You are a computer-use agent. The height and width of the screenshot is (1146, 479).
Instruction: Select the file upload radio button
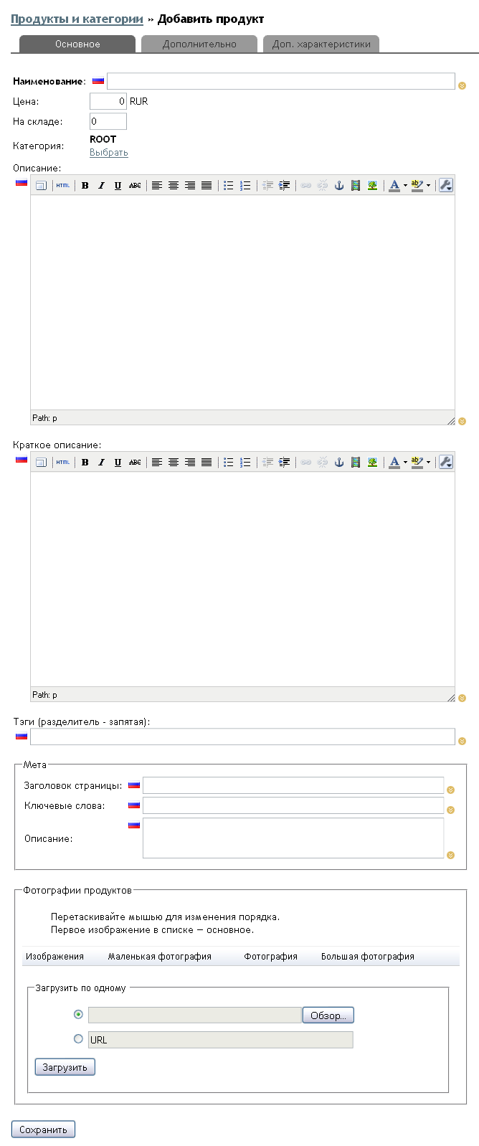[x=78, y=1014]
